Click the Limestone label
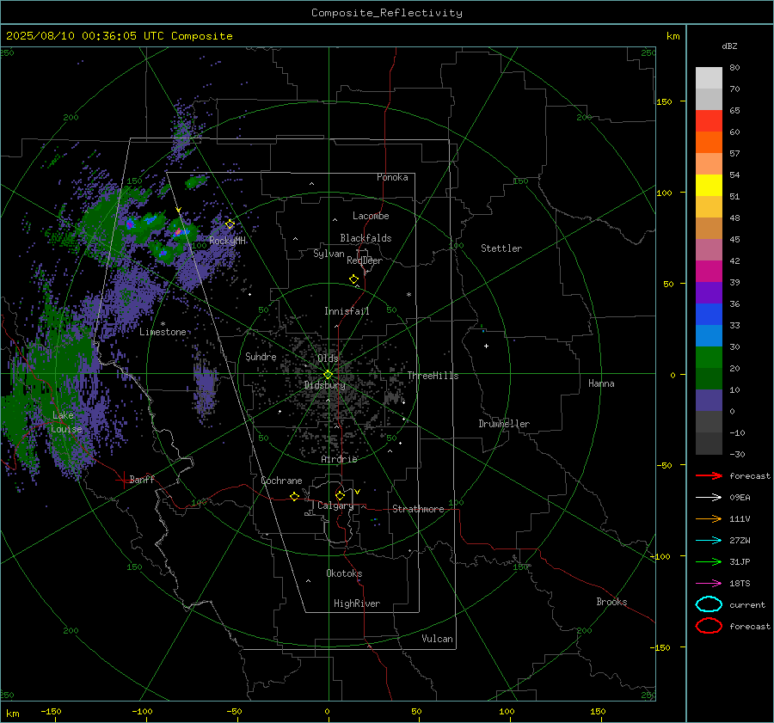The image size is (774, 723). pos(163,332)
